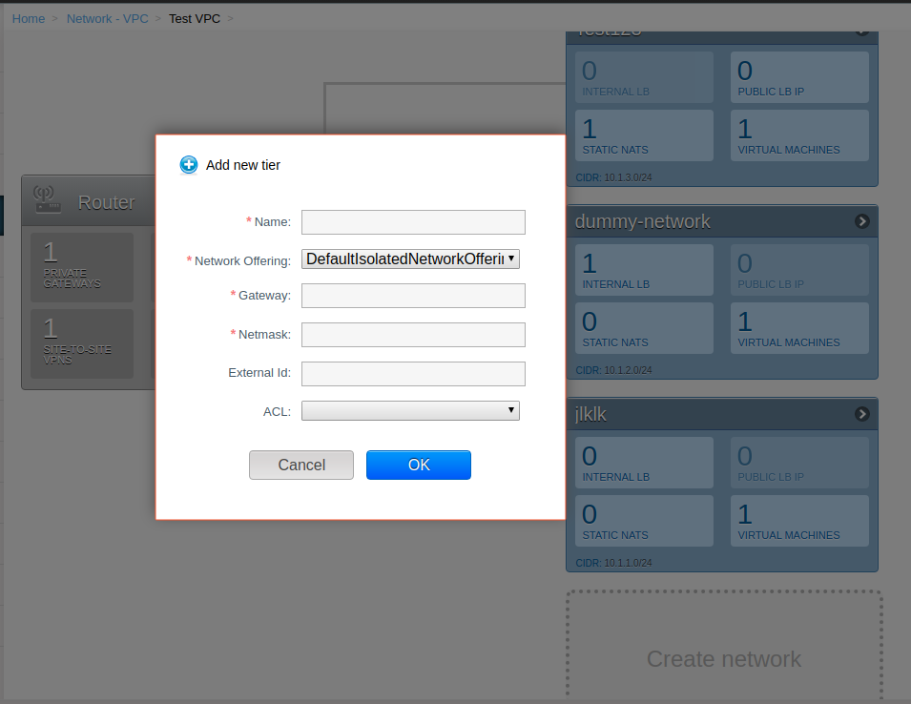
Task: Open the ACL dropdown
Action: pos(410,410)
